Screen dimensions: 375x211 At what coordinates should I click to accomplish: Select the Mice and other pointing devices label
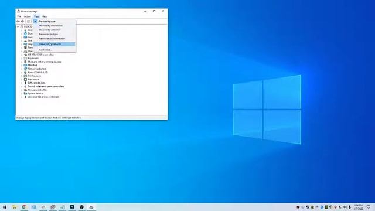pyautogui.click(x=45, y=62)
